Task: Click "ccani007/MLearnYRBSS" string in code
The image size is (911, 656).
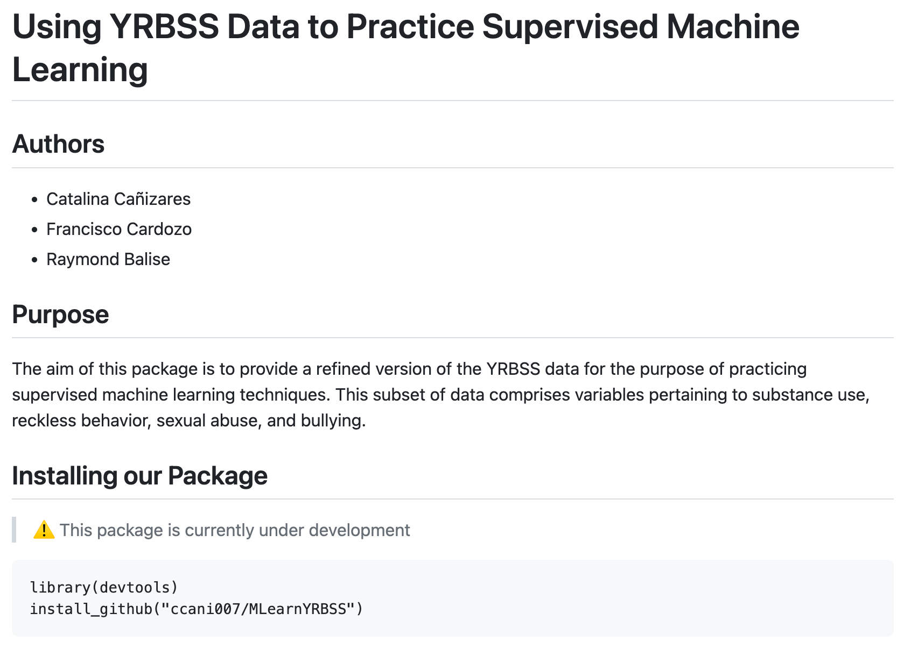Action: tap(258, 609)
